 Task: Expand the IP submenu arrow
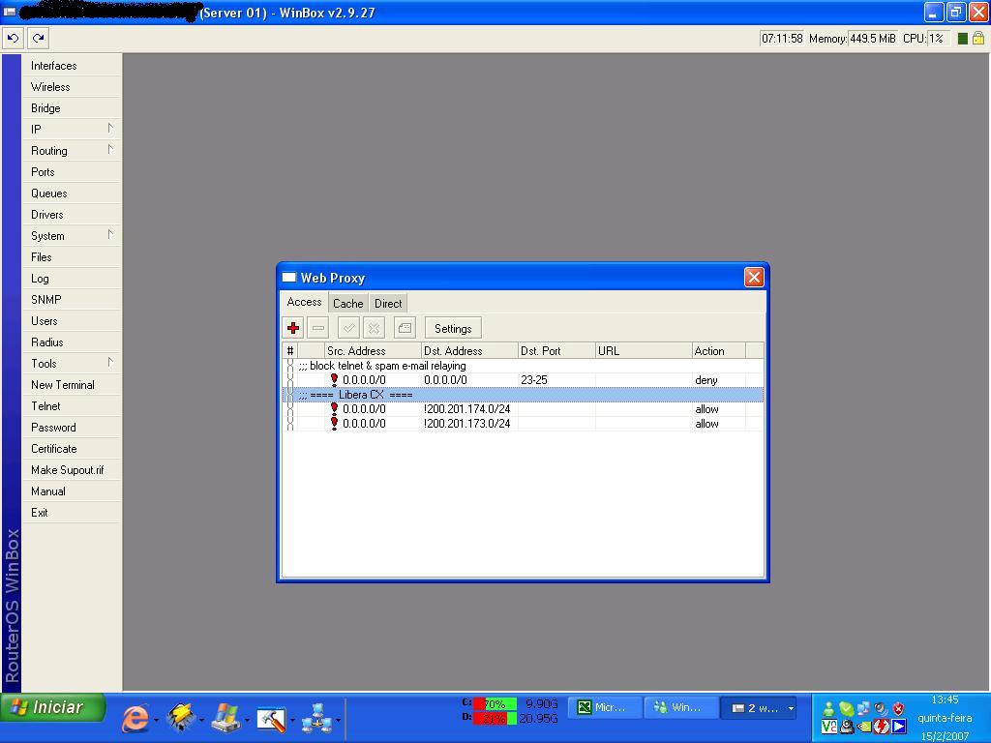pos(110,129)
